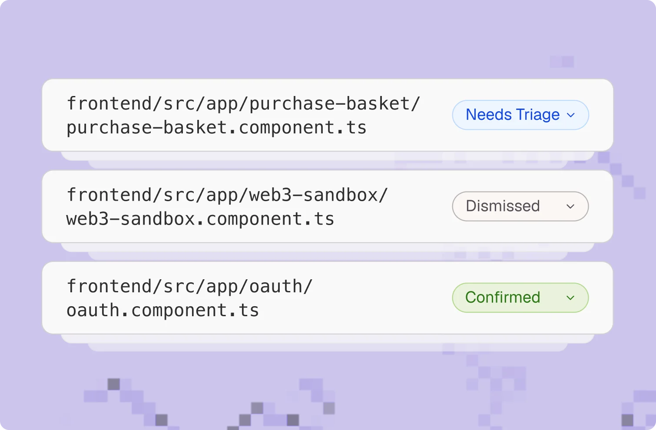The height and width of the screenshot is (430, 656).
Task: Click the green Confirmed label text
Action: (503, 298)
